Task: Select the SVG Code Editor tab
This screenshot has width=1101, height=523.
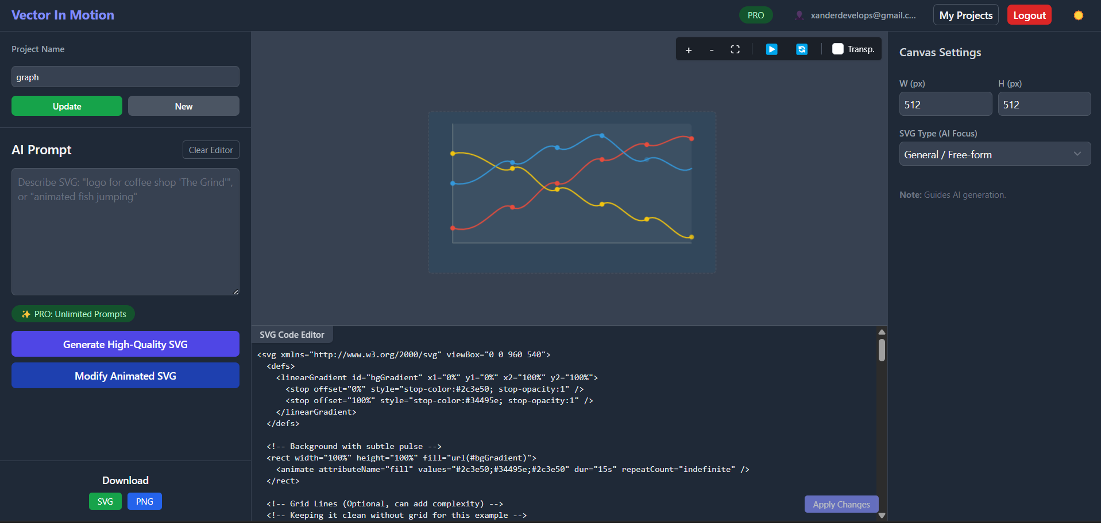Action: [292, 334]
